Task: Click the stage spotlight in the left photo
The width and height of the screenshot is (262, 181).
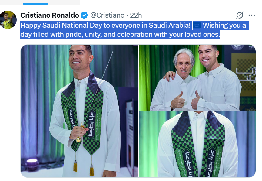Action: coord(32,161)
